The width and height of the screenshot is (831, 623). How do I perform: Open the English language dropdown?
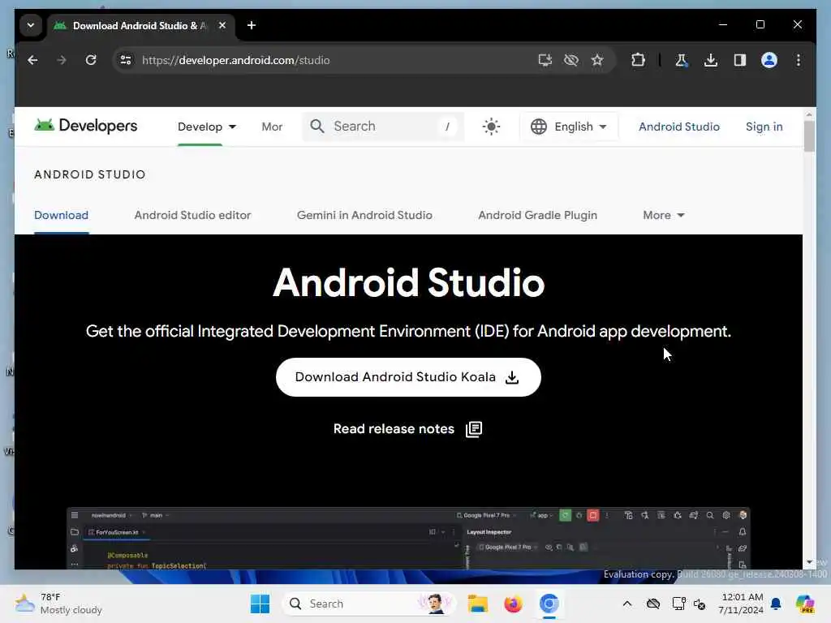(x=569, y=127)
